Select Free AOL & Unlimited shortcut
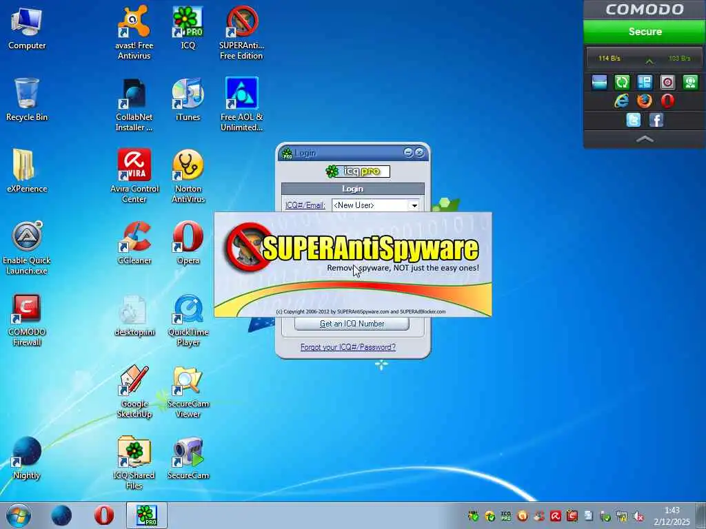 [x=241, y=105]
